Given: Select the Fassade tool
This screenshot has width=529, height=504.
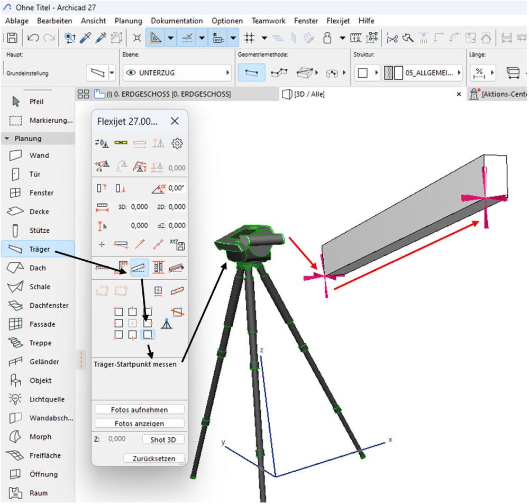Looking at the screenshot, I should [38, 324].
